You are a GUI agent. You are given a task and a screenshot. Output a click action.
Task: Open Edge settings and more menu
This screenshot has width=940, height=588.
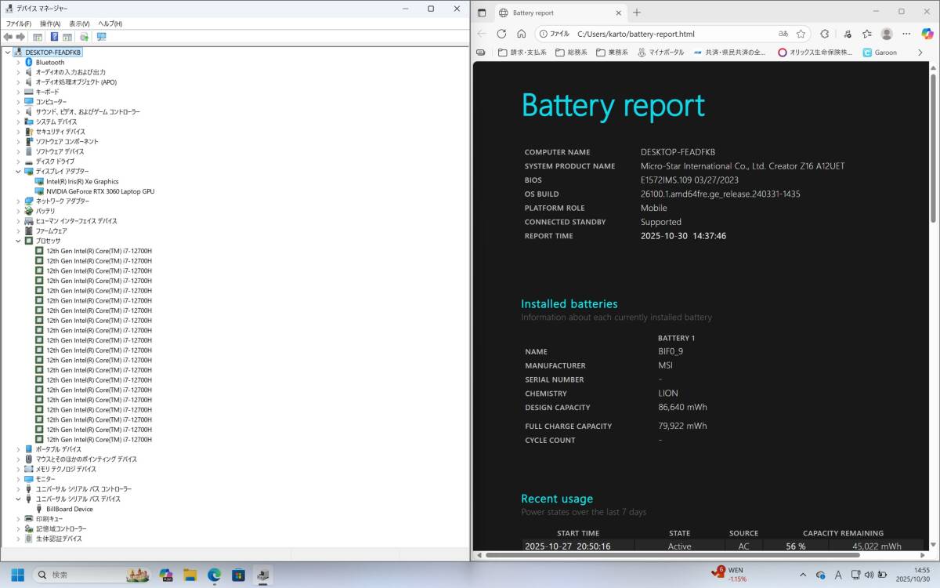tap(906, 34)
